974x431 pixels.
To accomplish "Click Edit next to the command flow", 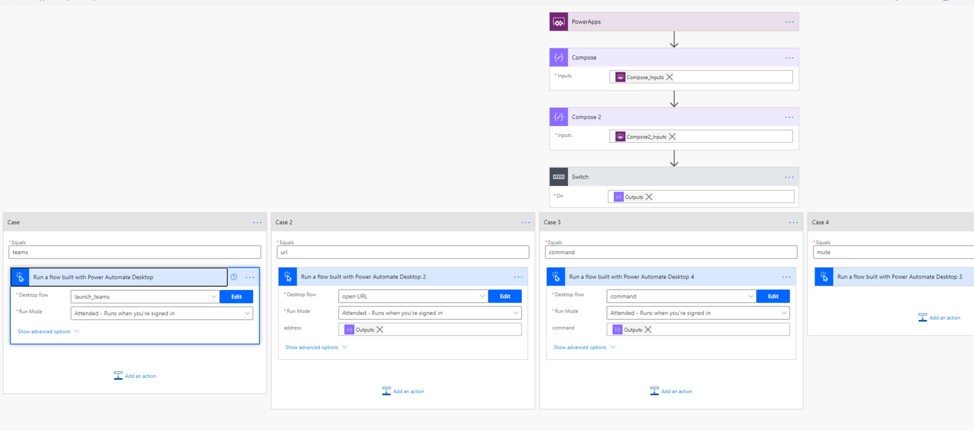I will click(773, 296).
